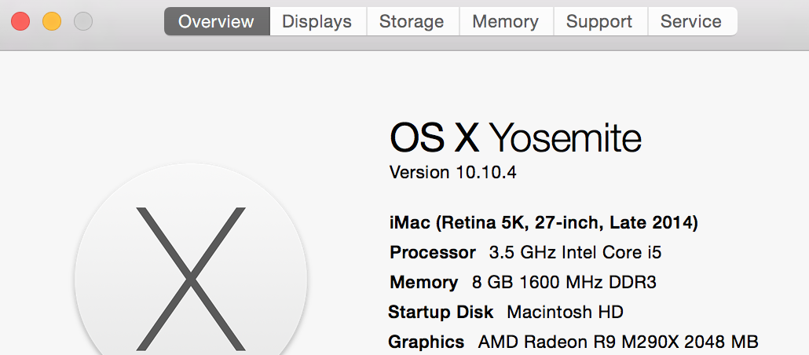View the Service tab

(691, 22)
